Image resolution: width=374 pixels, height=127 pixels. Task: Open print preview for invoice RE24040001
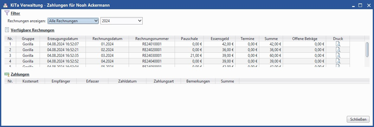[x=338, y=61]
